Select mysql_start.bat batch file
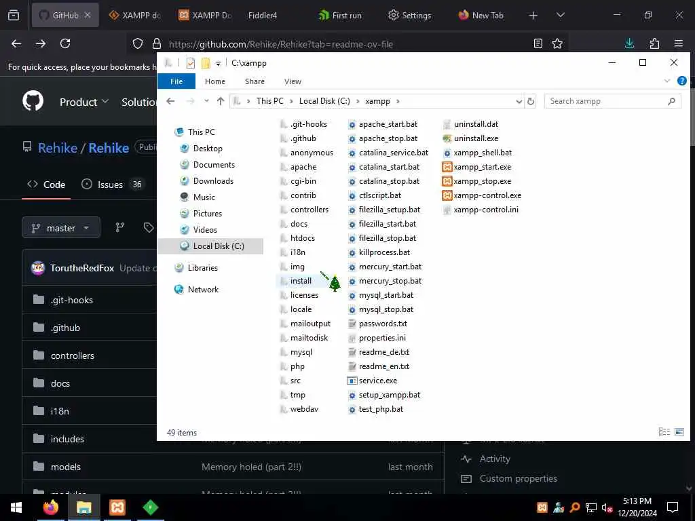This screenshot has width=695, height=521. point(381,295)
